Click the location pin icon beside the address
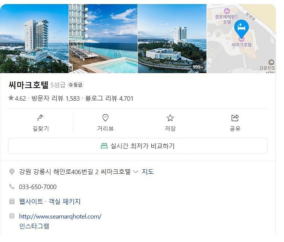 click(x=12, y=172)
